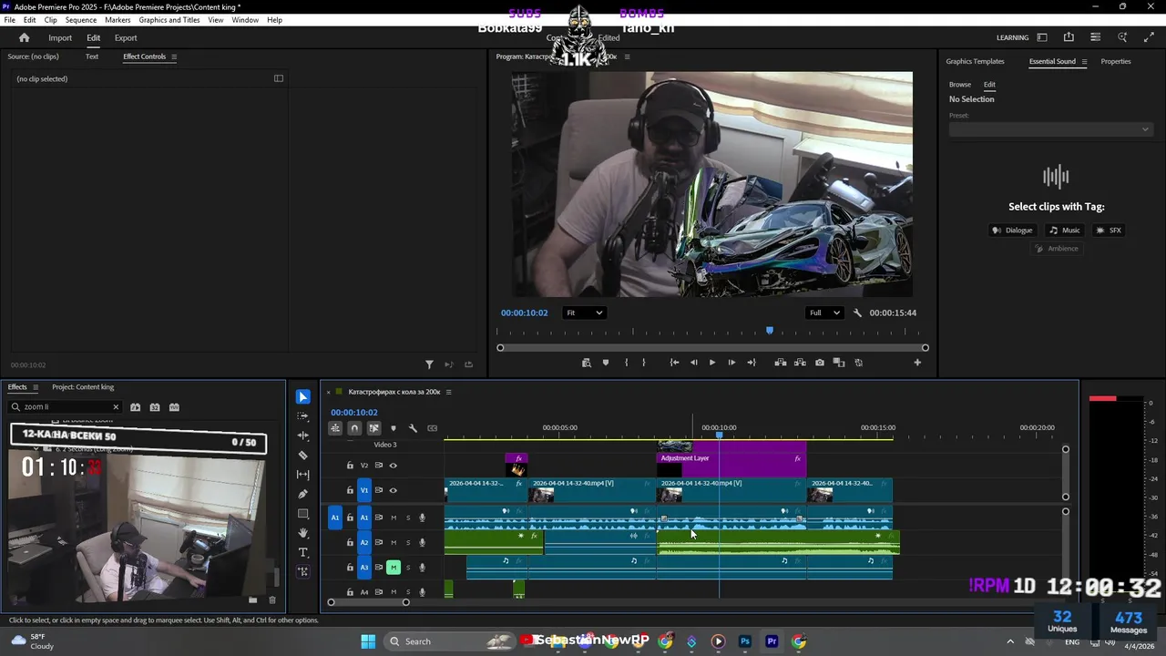The height and width of the screenshot is (656, 1166).
Task: Select clips tagged Music
Action: 1064,231
